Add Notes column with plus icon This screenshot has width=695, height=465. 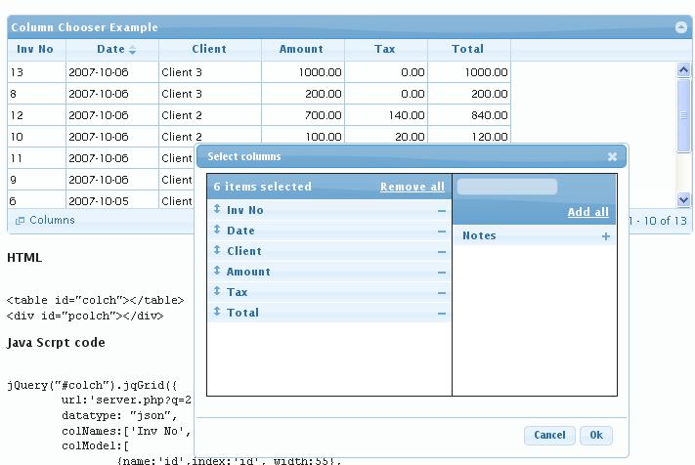pyautogui.click(x=606, y=236)
